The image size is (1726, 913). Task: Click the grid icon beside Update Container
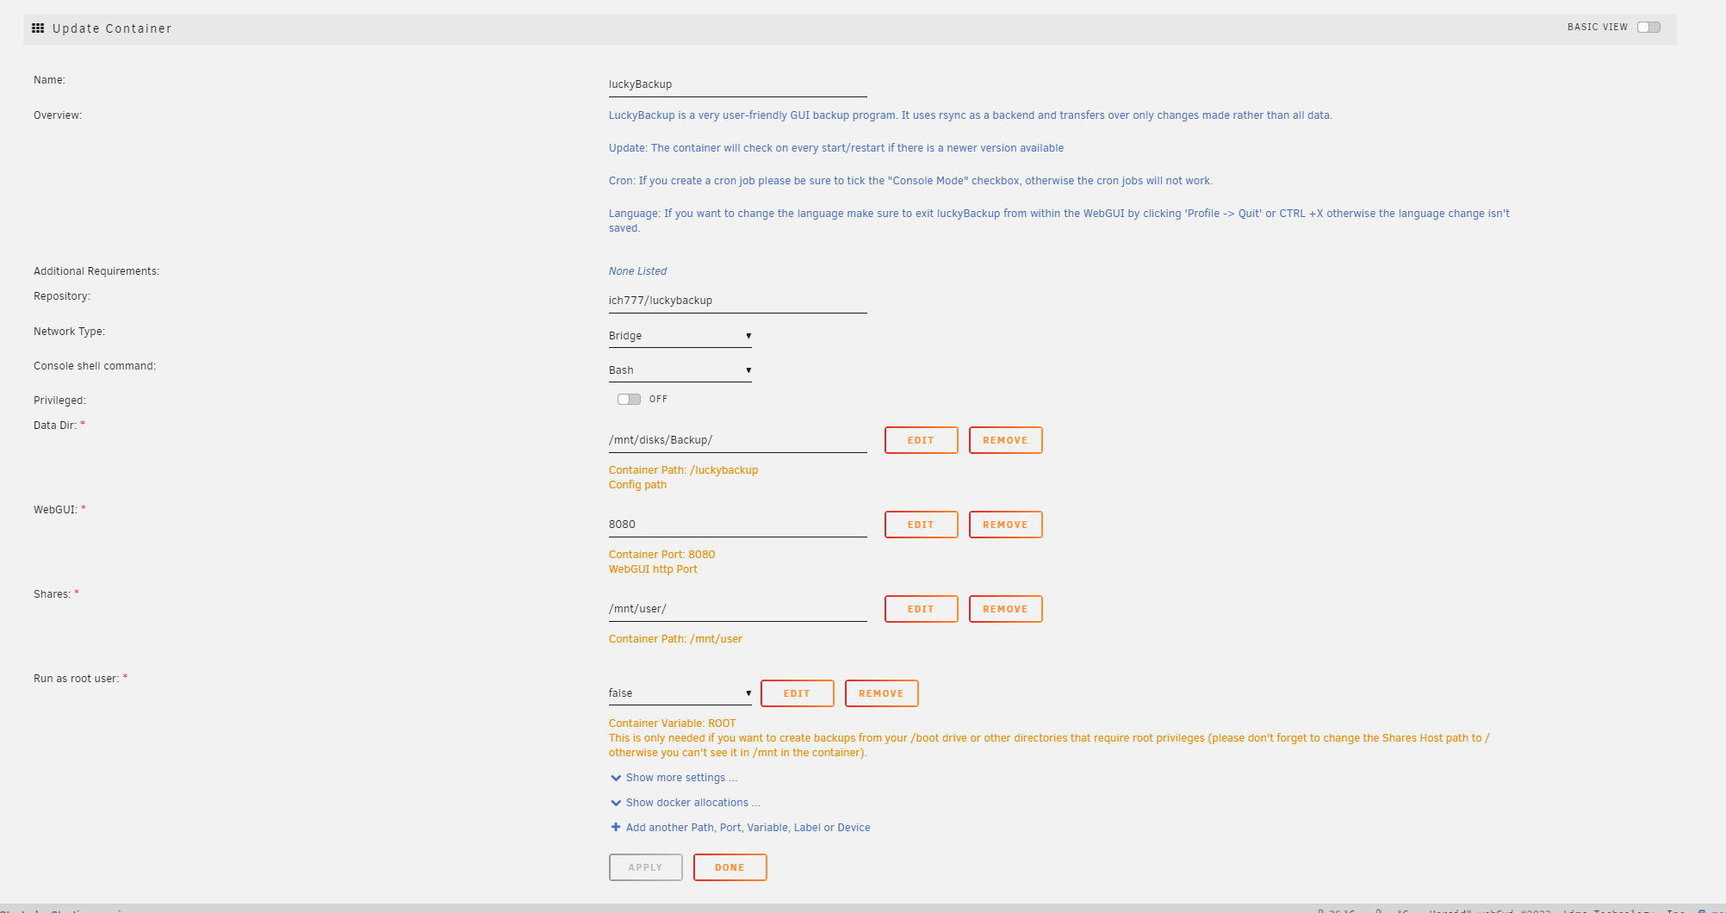[38, 28]
